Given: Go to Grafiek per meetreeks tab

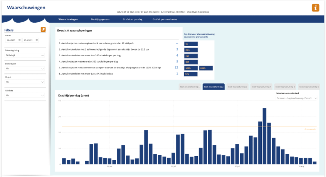Looking at the screenshot, I should point(165,19).
